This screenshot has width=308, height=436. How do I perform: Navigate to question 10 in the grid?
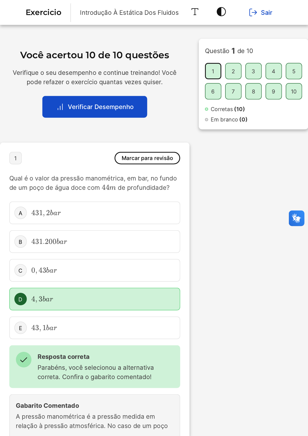click(x=294, y=91)
